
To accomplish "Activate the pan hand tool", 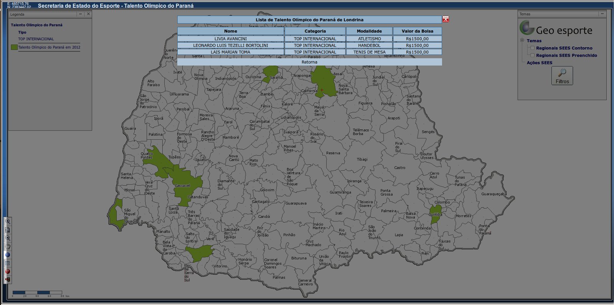I will pos(7,247).
